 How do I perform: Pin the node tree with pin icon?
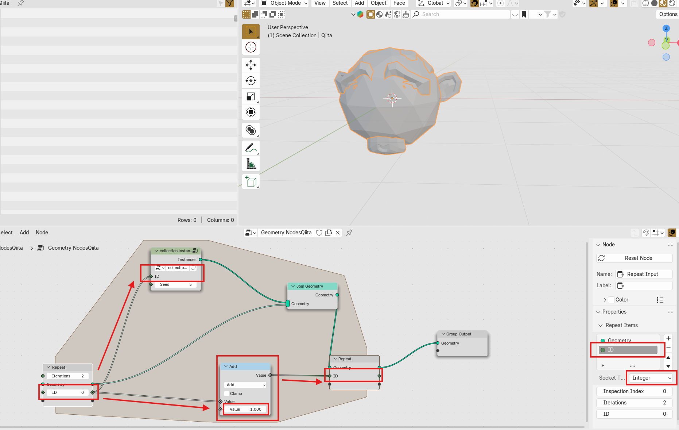coord(349,233)
